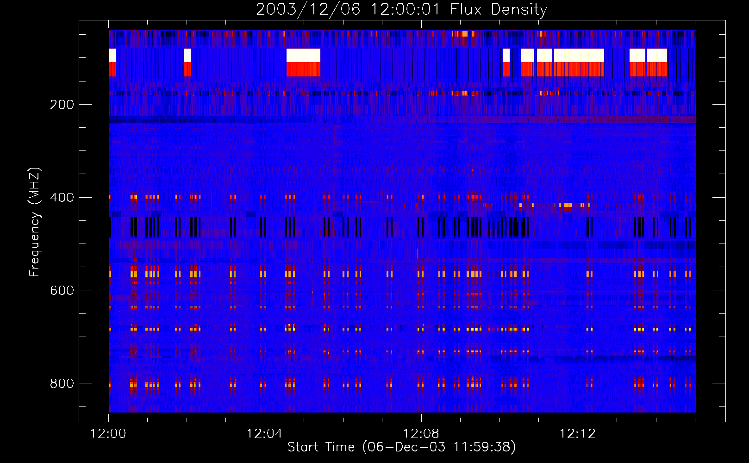
Task: Click the plot title "2003/12/06 12:00:01 Flux Density"
Action: [x=401, y=9]
